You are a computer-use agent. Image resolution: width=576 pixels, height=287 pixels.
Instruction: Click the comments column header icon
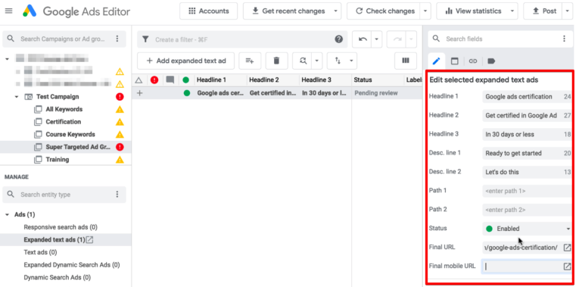click(170, 80)
